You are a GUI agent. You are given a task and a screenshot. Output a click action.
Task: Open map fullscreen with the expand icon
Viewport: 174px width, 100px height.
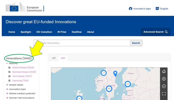pyautogui.click(x=164, y=94)
